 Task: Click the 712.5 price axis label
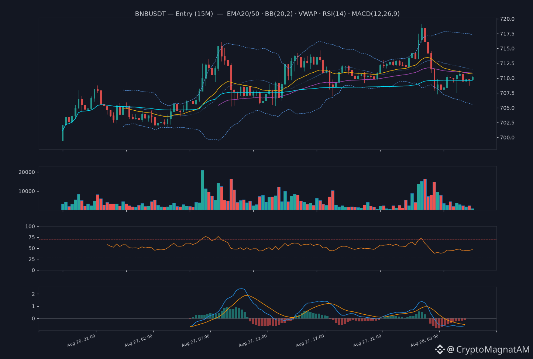click(507, 63)
